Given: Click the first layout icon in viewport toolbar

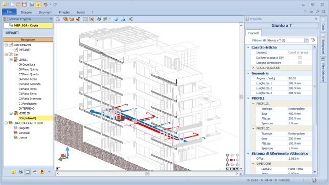Looking at the screenshot, I should pyautogui.click(x=58, y=19).
